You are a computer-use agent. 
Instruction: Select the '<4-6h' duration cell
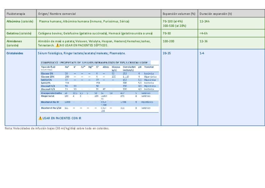(x=204, y=33)
